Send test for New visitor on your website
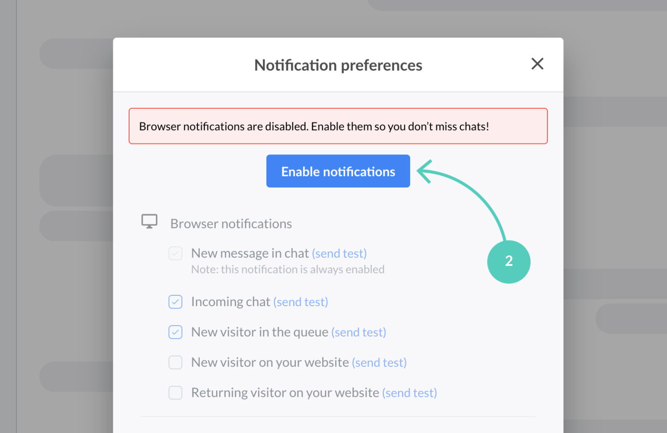The image size is (667, 433). click(x=379, y=362)
